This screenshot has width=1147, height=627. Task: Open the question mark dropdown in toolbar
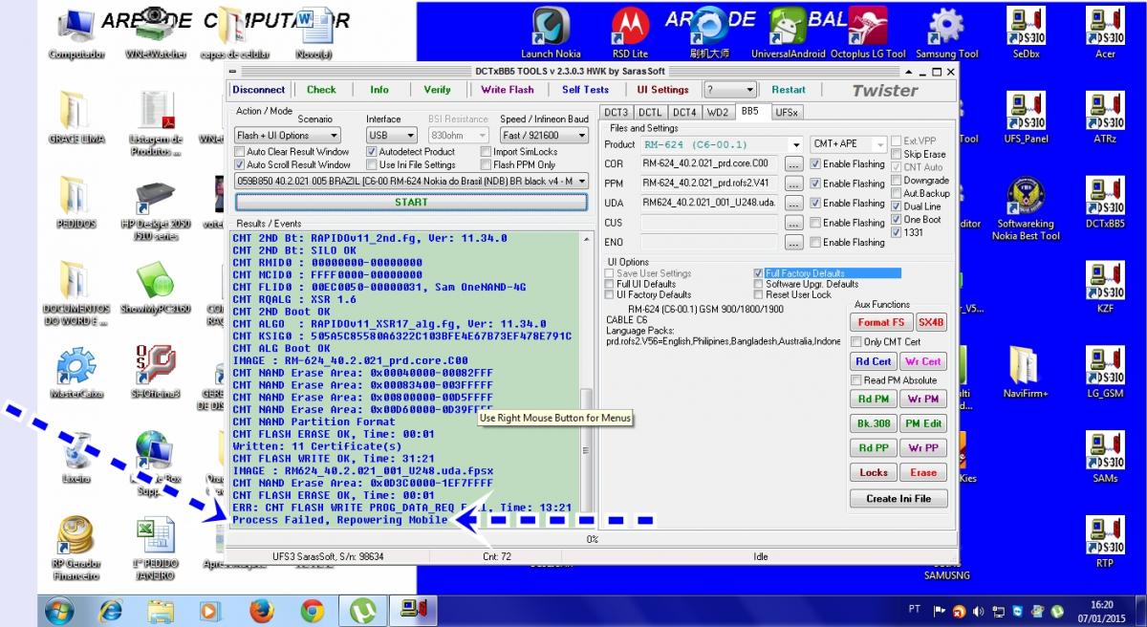pyautogui.click(x=730, y=90)
